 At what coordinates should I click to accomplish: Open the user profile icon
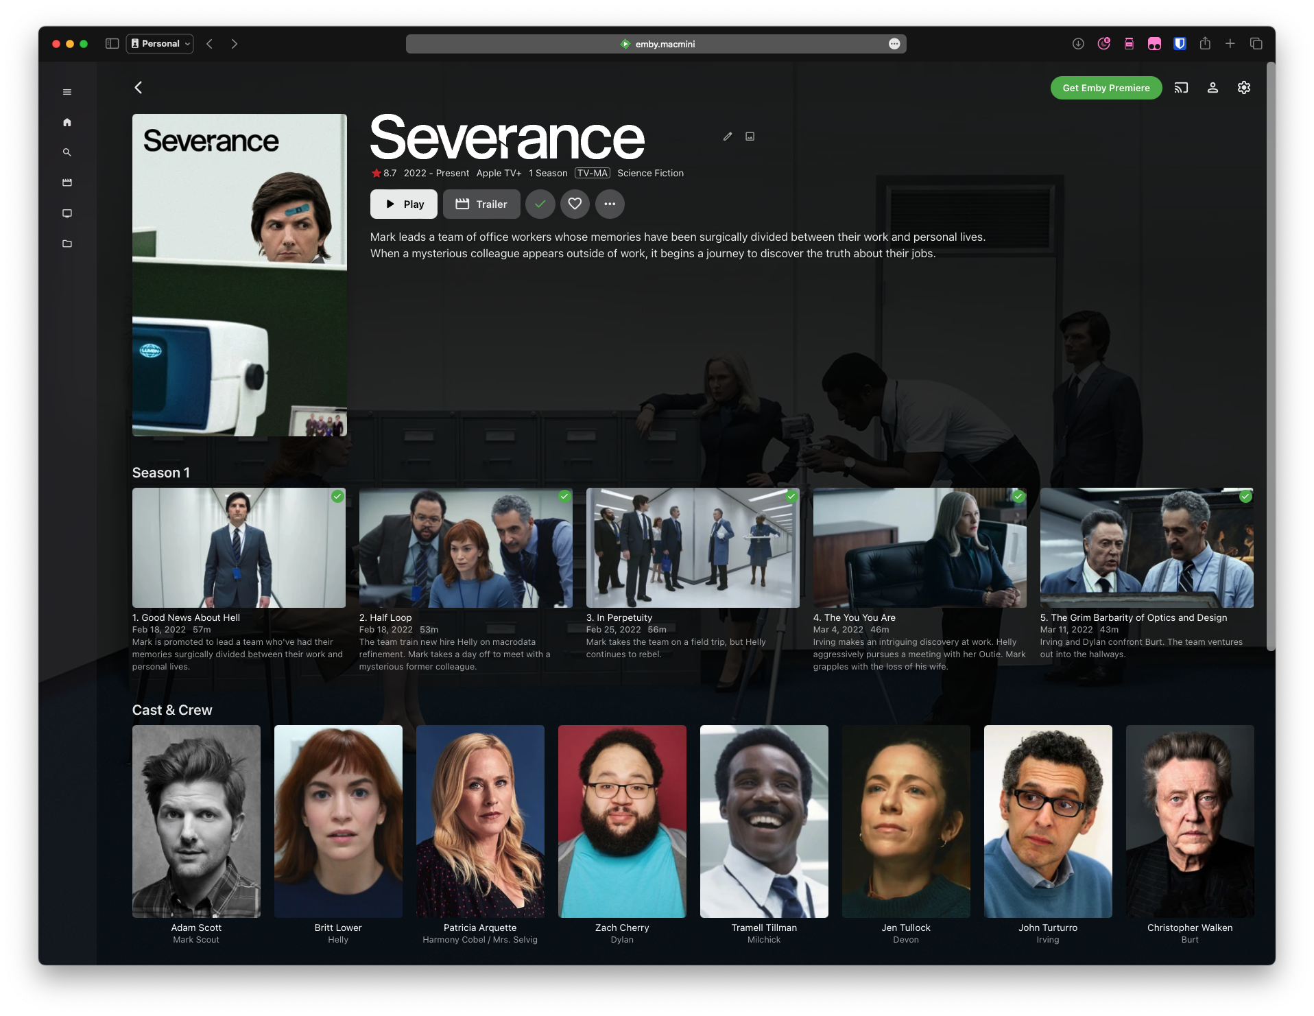[x=1213, y=88]
